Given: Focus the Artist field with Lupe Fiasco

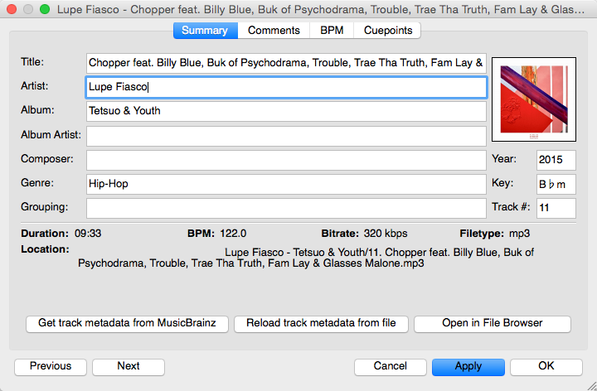Looking at the screenshot, I should (286, 87).
